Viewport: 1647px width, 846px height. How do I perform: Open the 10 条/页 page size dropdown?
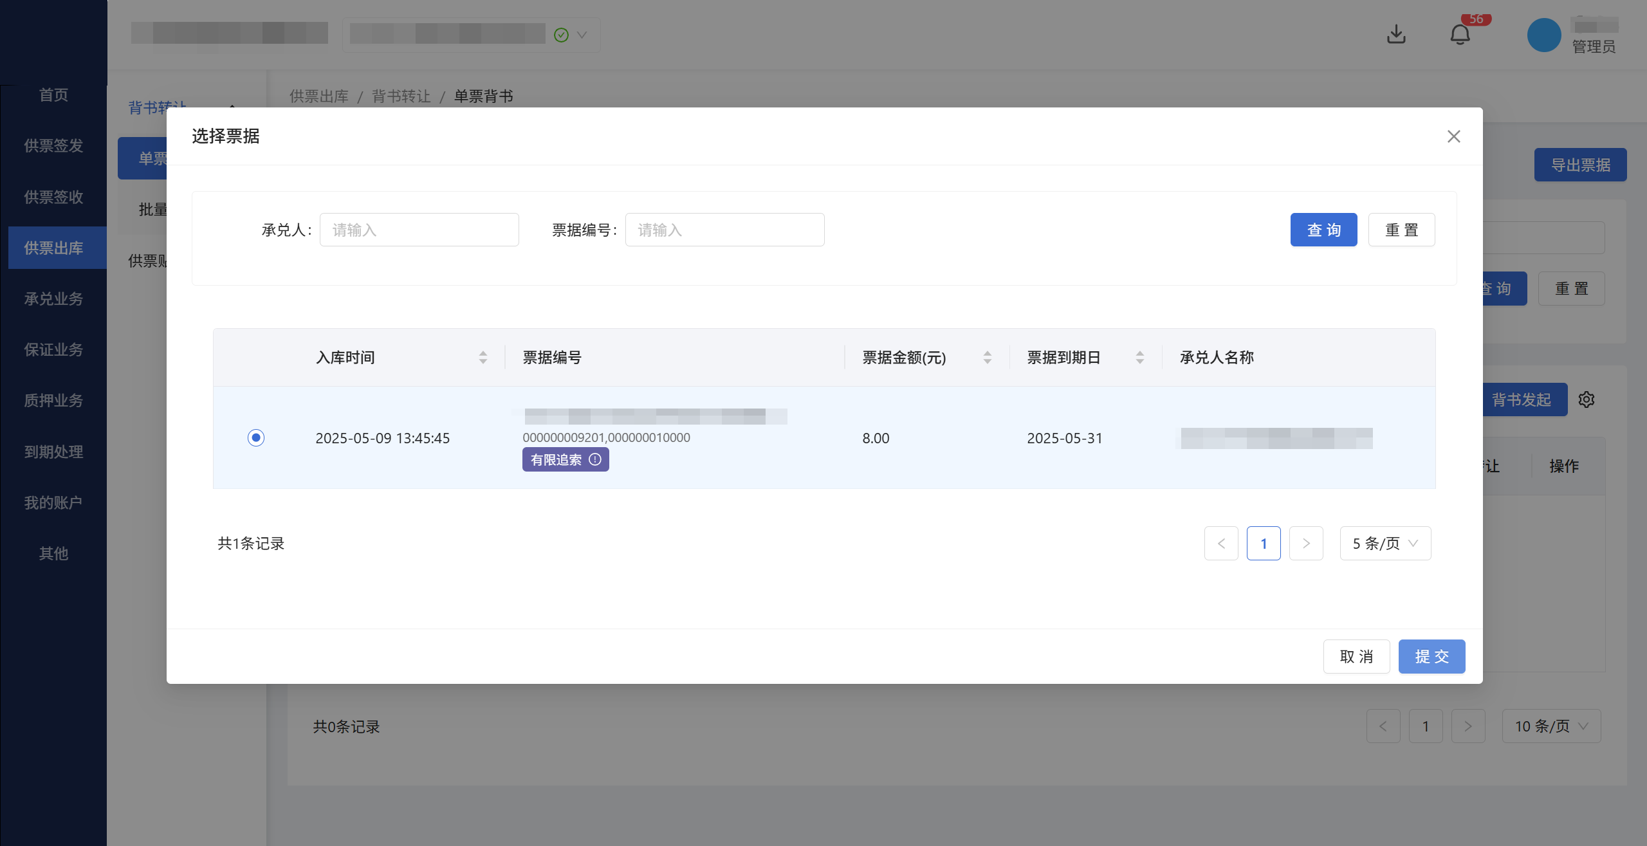1550,726
